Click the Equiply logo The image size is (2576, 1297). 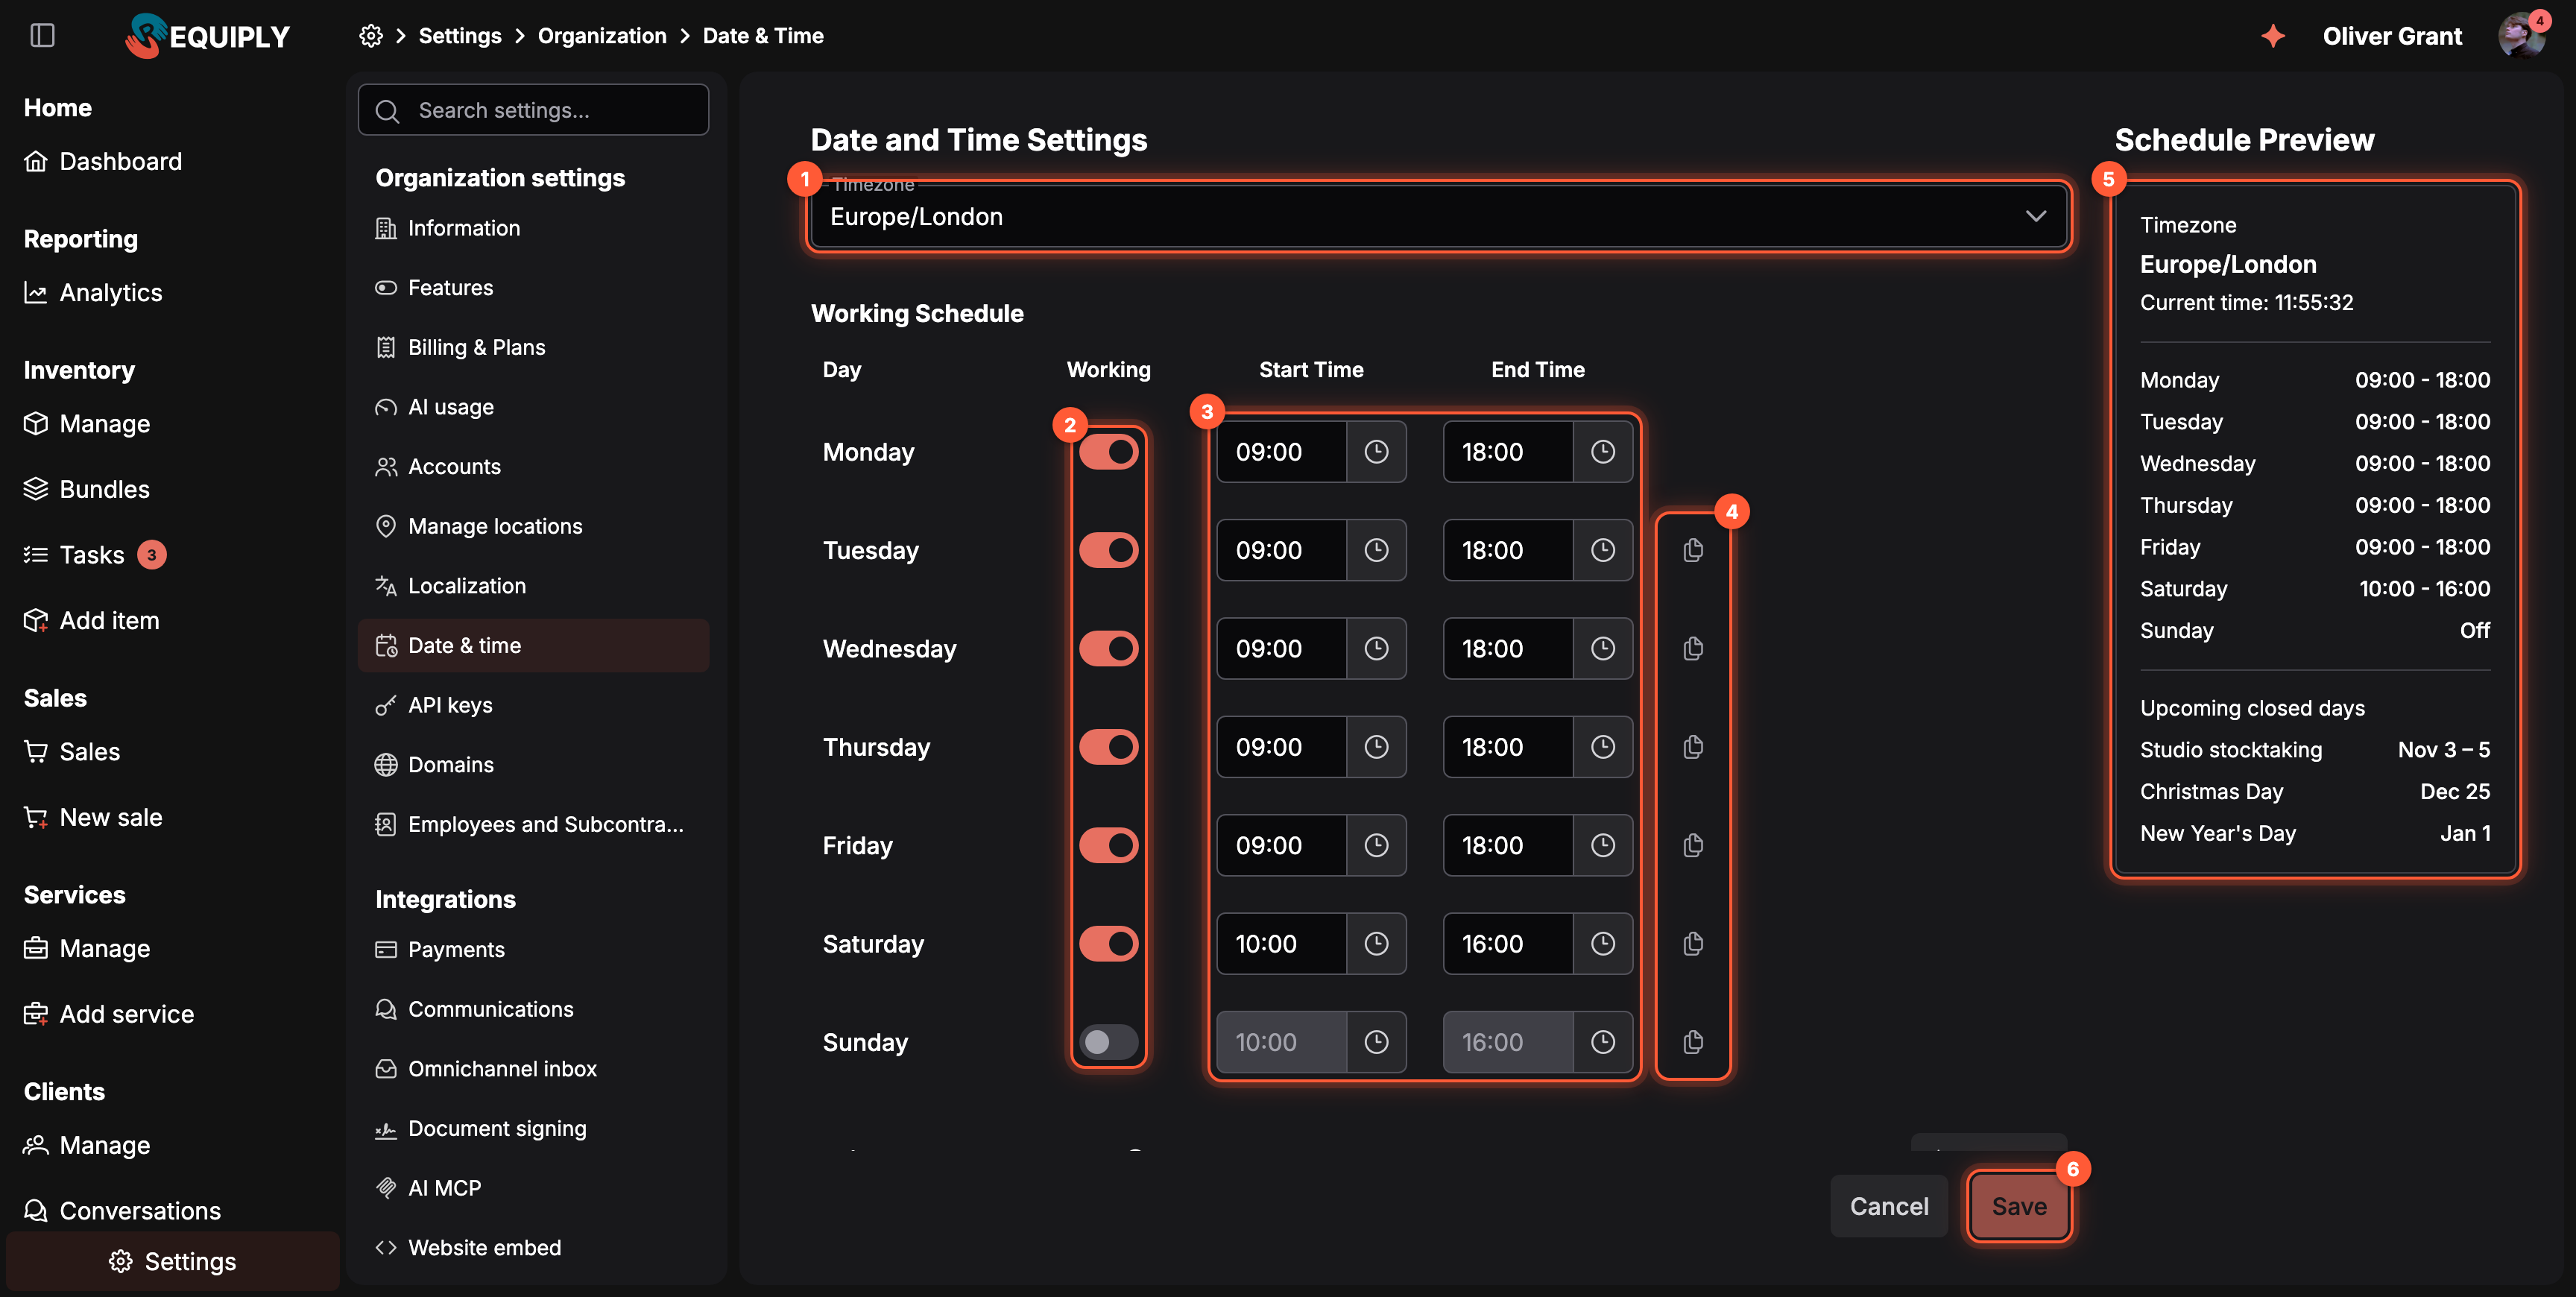pyautogui.click(x=207, y=36)
